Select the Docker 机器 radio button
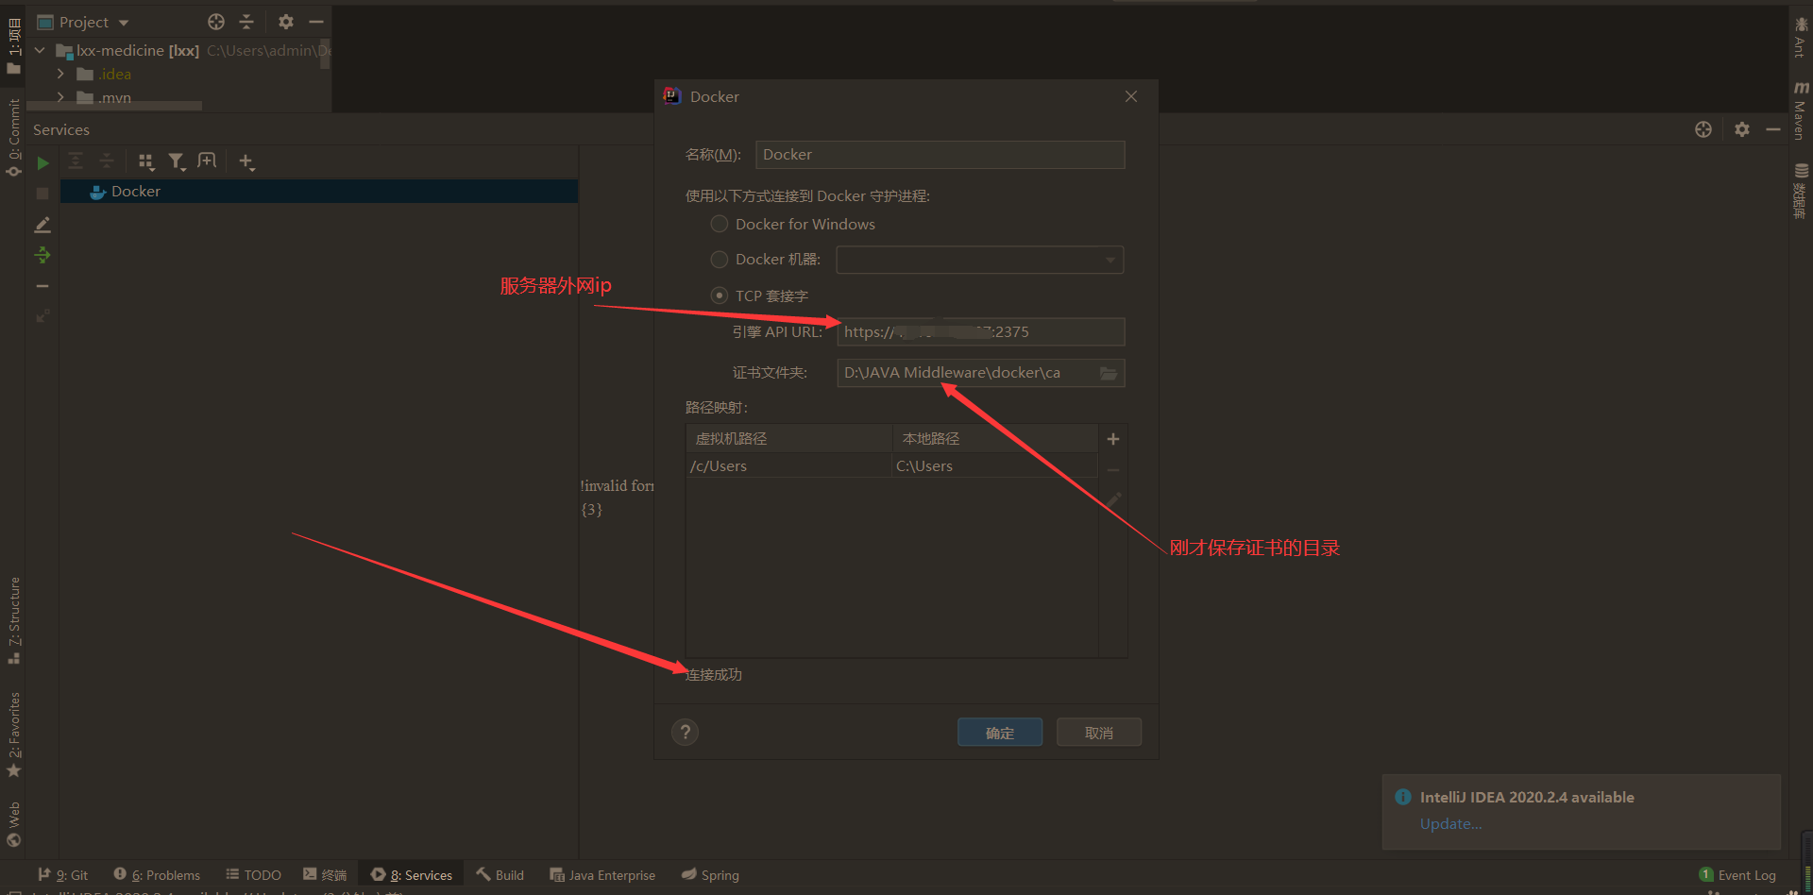The width and height of the screenshot is (1813, 895). point(720,259)
